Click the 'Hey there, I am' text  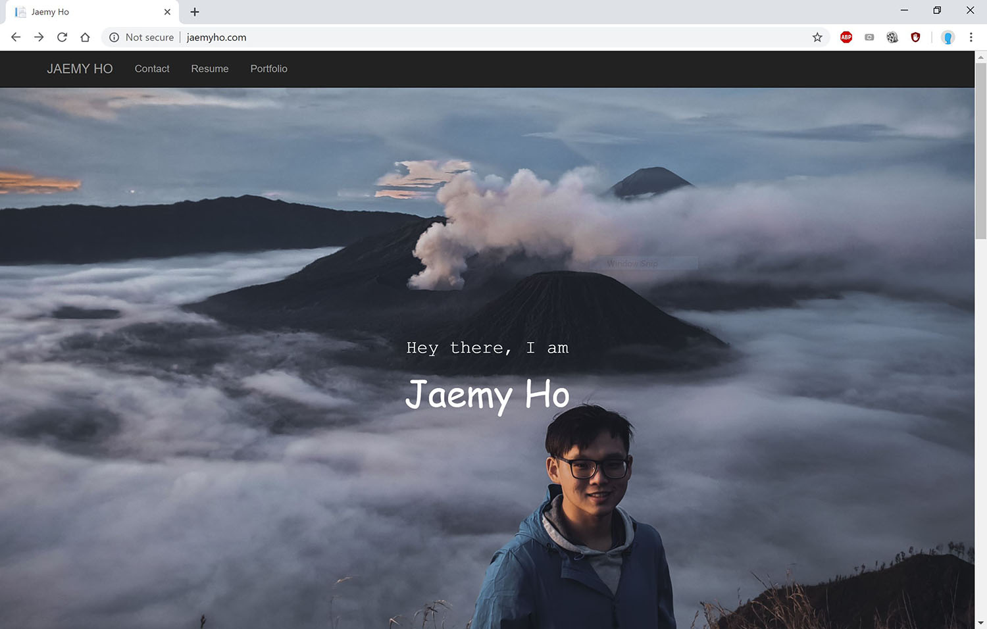tap(488, 348)
